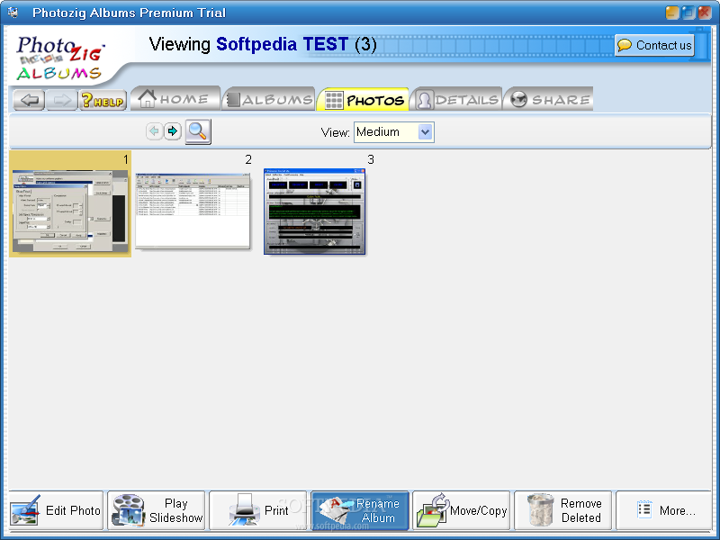Click Remove Deleted trash button
The height and width of the screenshot is (540, 720).
[x=563, y=510]
